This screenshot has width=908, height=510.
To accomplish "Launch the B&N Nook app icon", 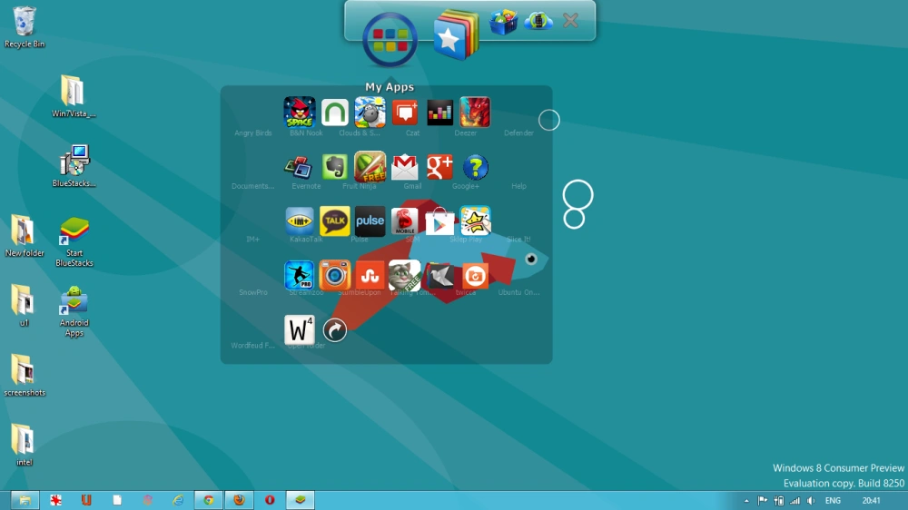I will pyautogui.click(x=335, y=112).
